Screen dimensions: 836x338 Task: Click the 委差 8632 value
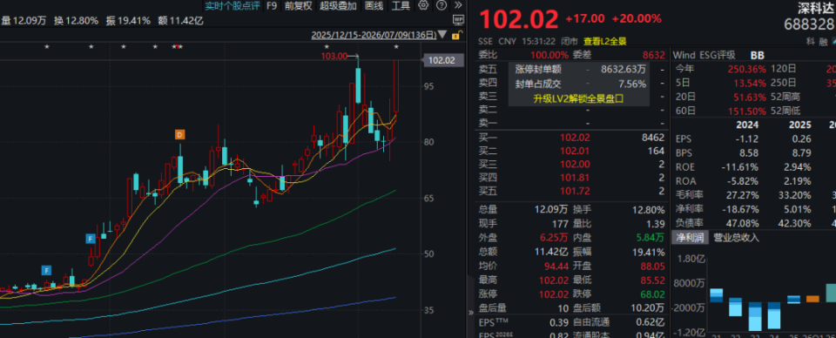[654, 55]
